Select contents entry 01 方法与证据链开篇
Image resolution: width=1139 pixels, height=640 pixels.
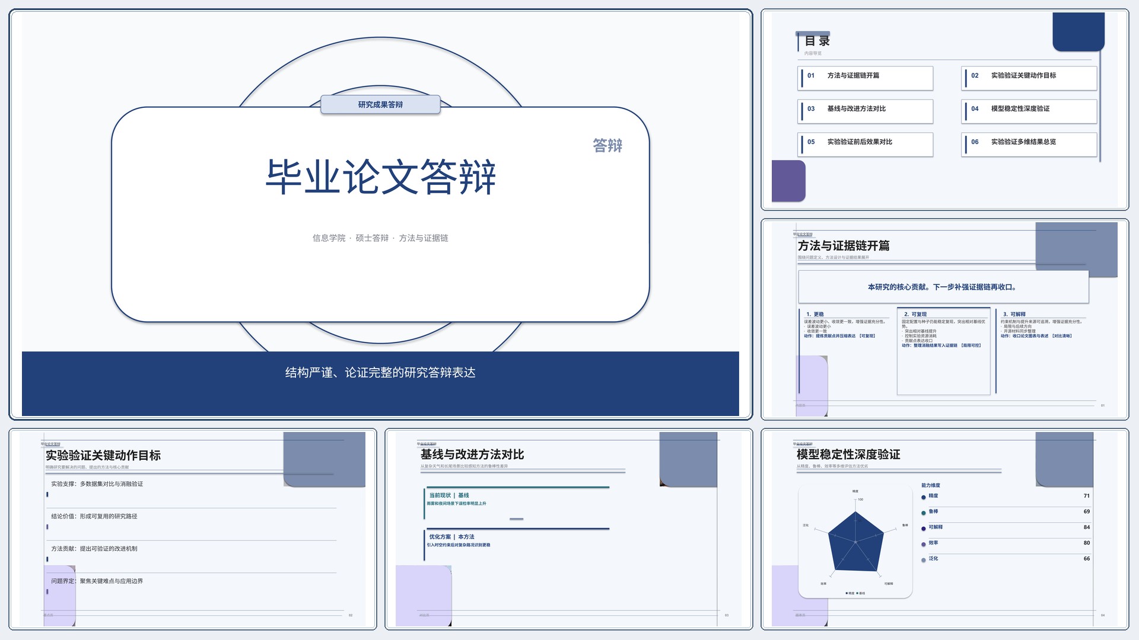(x=866, y=78)
